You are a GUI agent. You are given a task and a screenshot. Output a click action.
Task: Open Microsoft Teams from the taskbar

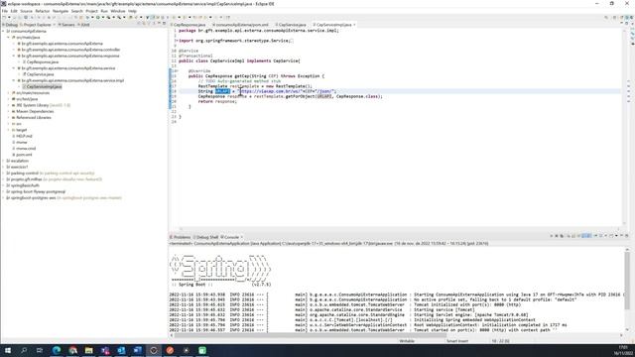click(x=105, y=350)
